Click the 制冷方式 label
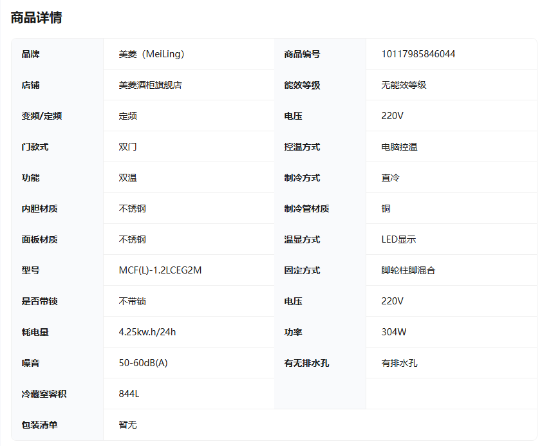This screenshot has height=446, width=542. (x=302, y=178)
